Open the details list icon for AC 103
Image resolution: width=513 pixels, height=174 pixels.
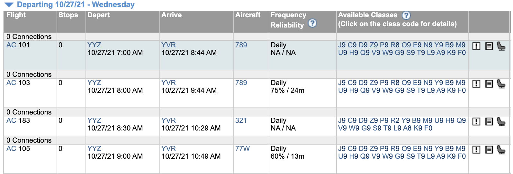coord(489,84)
